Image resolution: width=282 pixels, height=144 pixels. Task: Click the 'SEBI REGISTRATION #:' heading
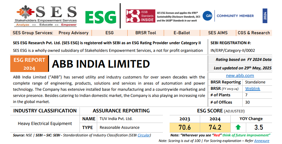pos(231,43)
